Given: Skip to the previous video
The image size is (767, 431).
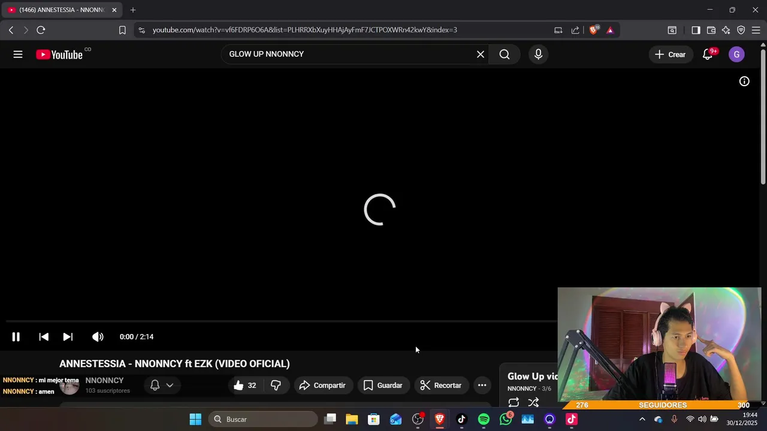Looking at the screenshot, I should [x=44, y=337].
